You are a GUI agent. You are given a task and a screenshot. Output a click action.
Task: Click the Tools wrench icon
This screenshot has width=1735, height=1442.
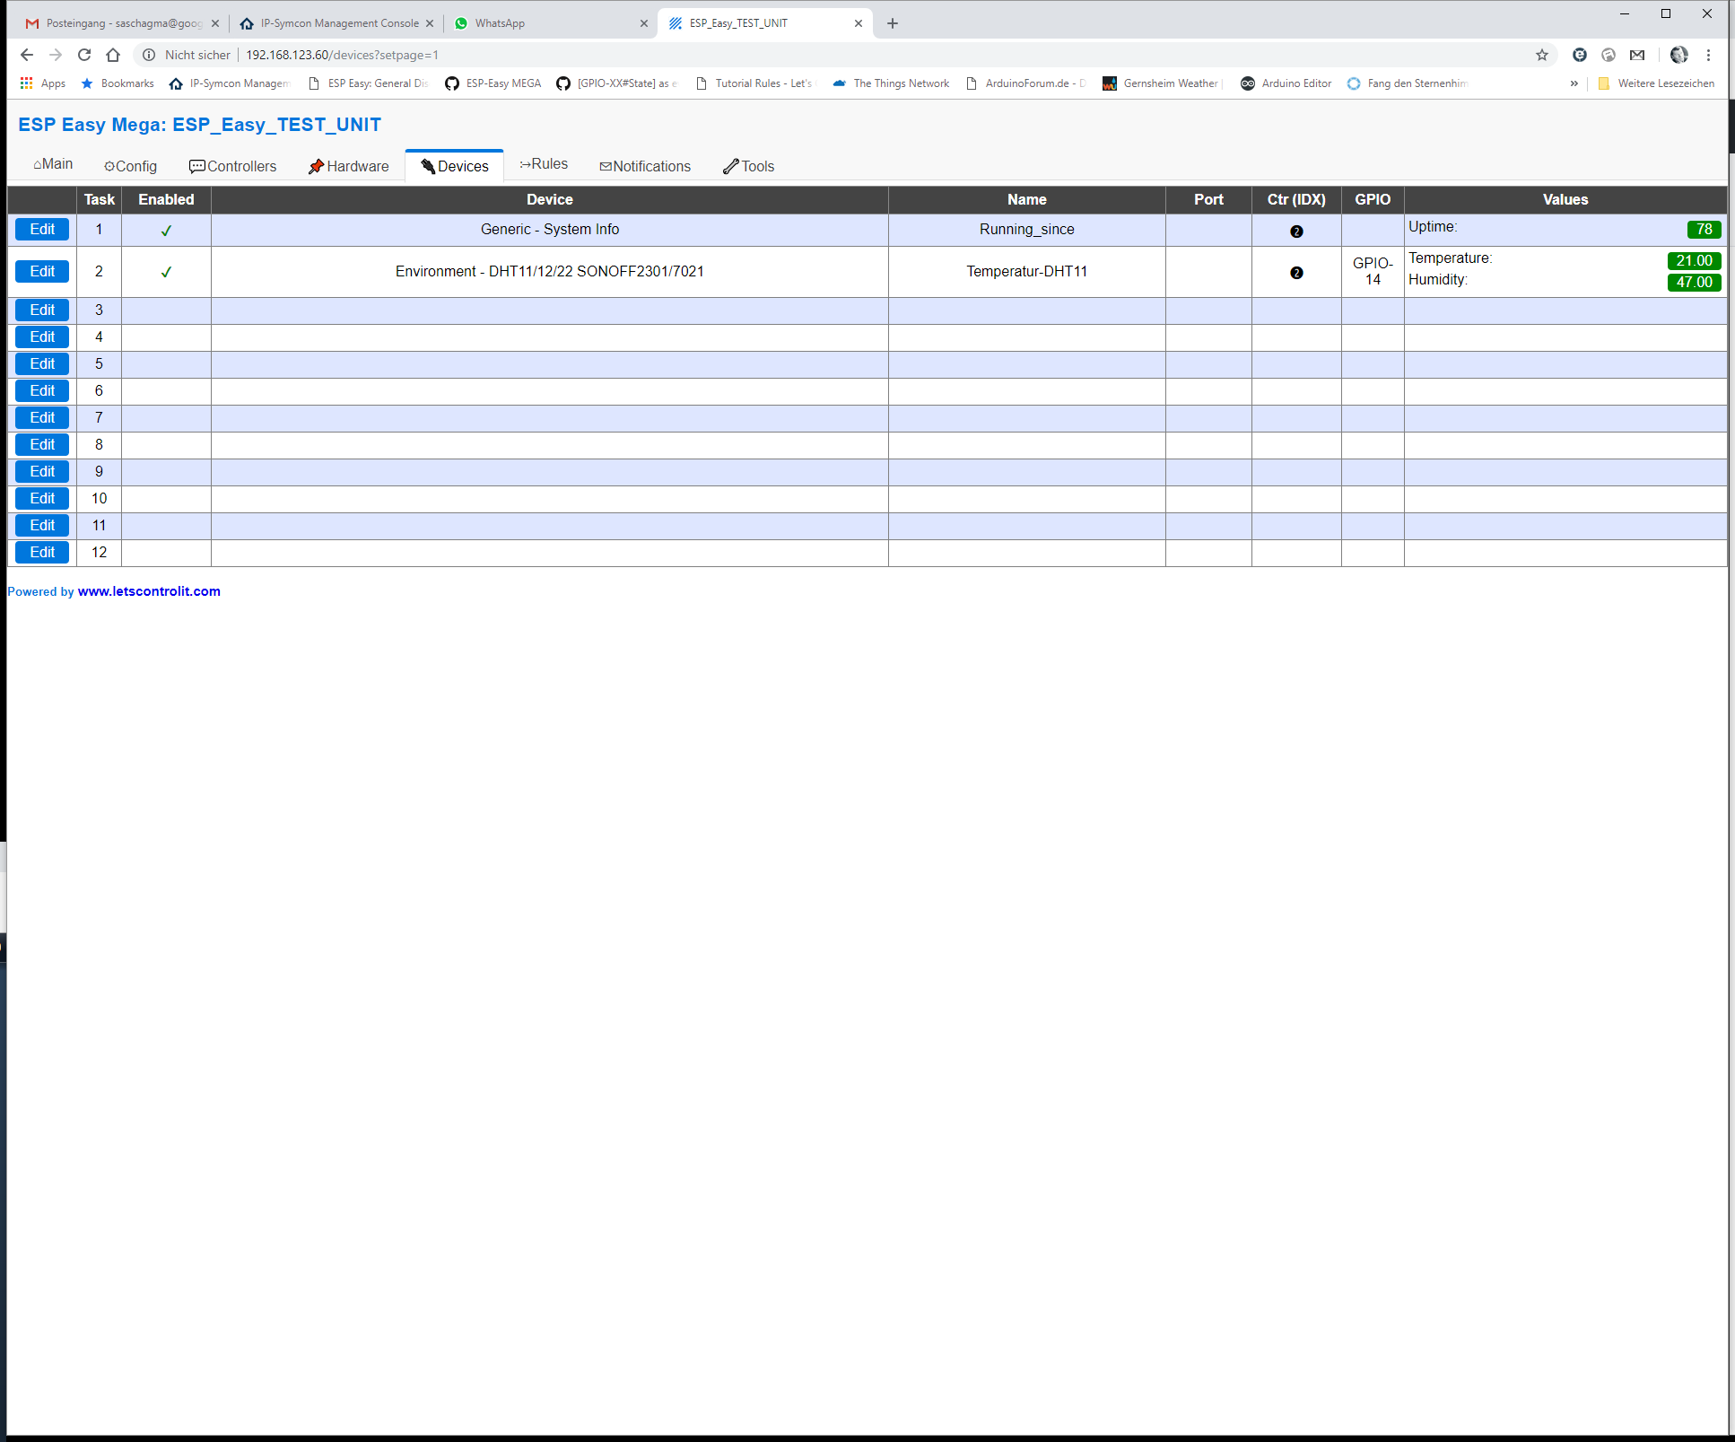tap(730, 166)
